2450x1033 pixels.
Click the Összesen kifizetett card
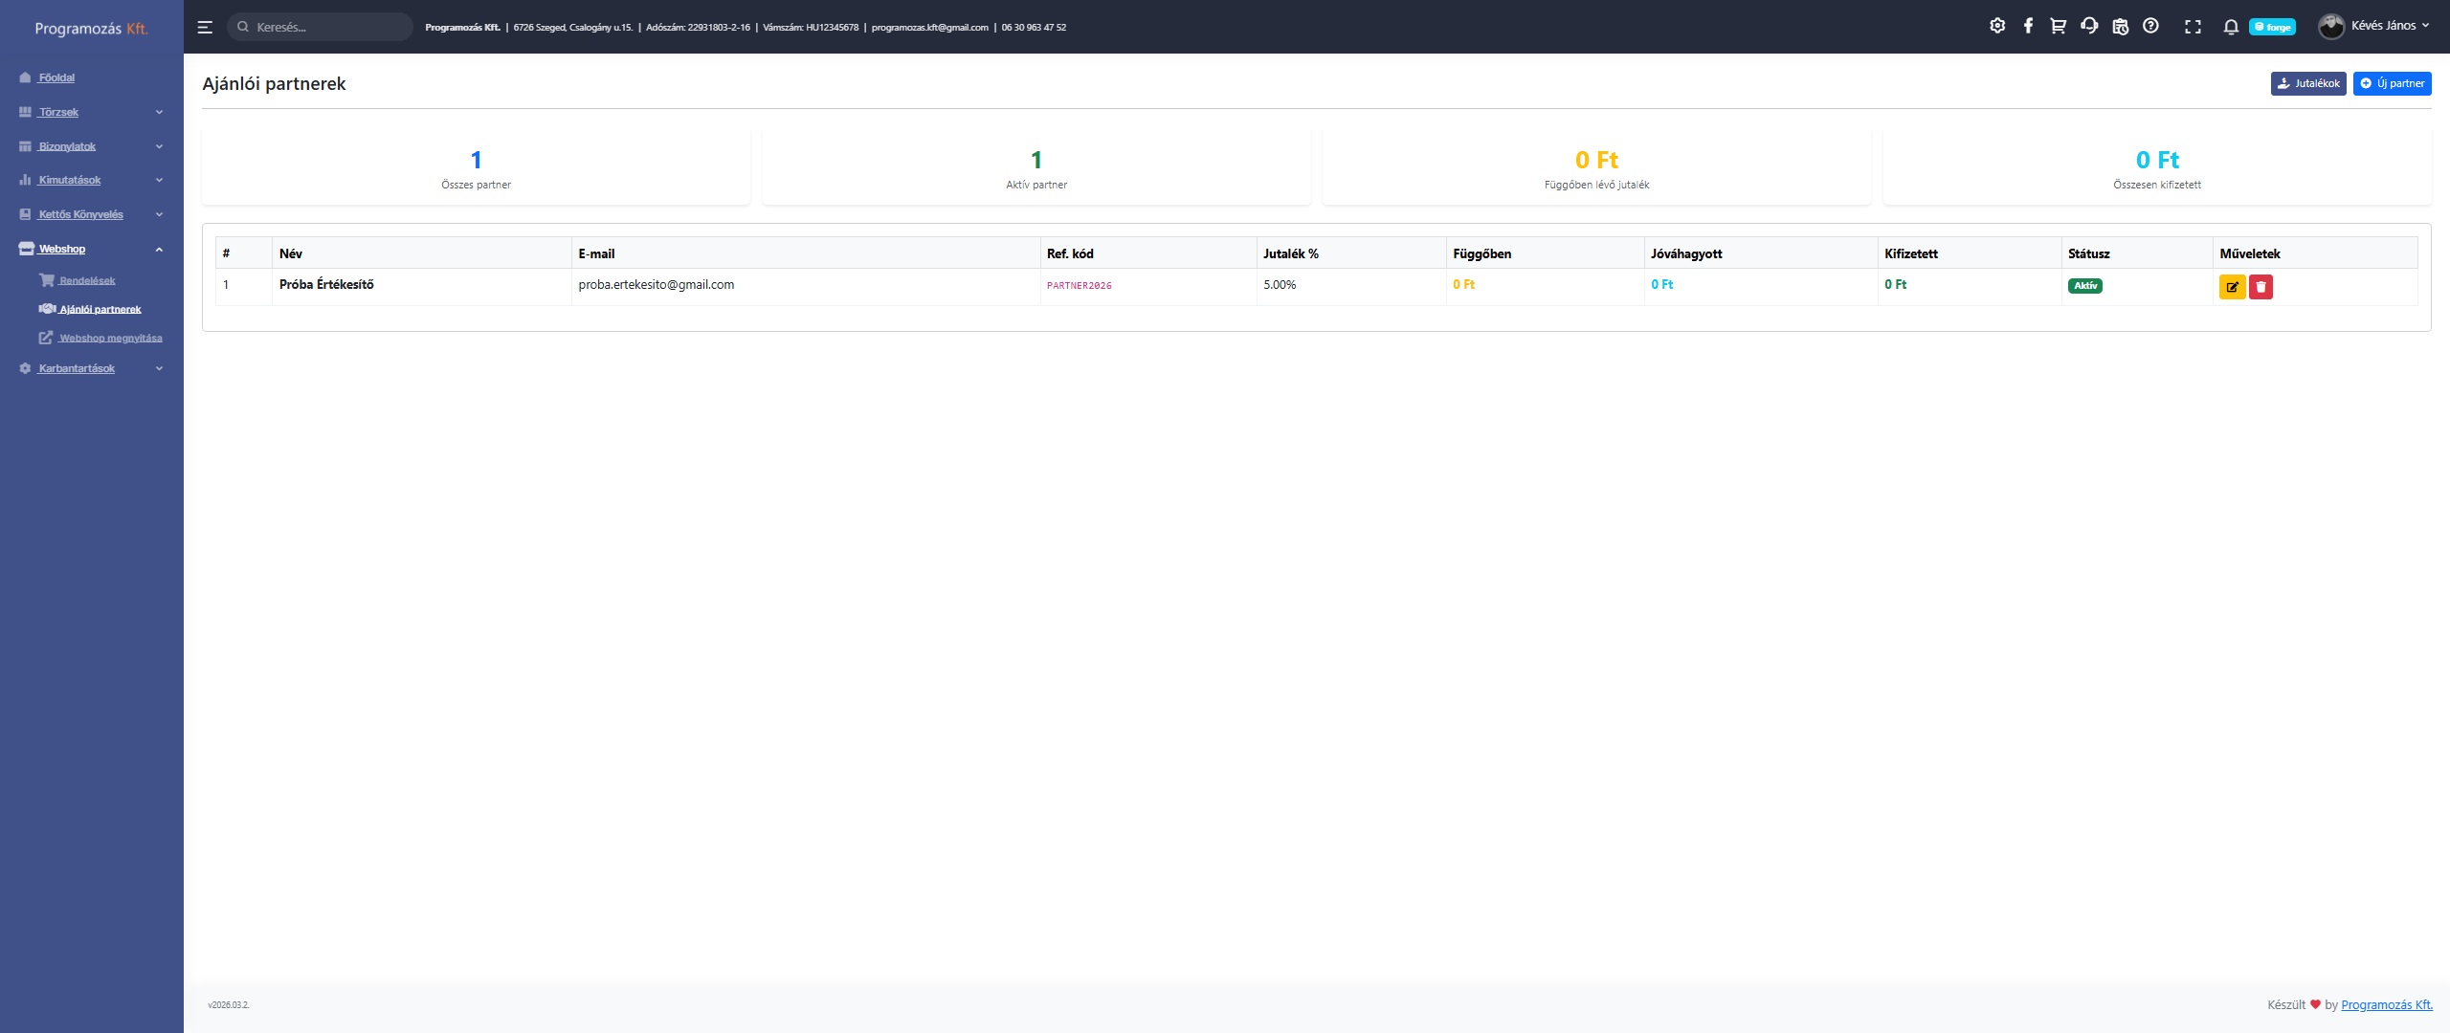click(x=2156, y=166)
